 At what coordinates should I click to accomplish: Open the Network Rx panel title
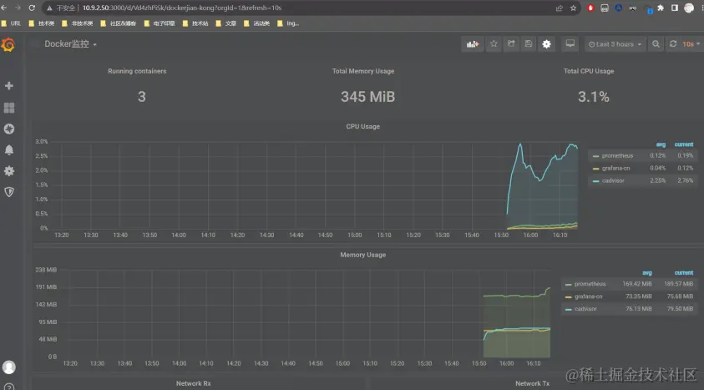tap(194, 383)
